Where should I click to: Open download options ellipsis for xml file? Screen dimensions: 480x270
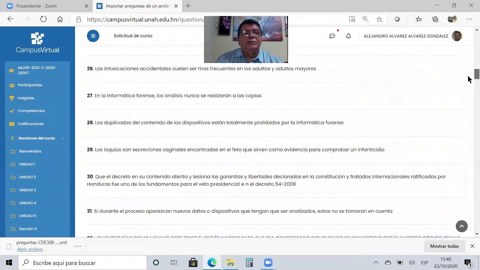(x=78, y=246)
